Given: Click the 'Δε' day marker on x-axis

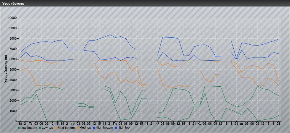Looking at the screenshot, I should coord(242,123).
